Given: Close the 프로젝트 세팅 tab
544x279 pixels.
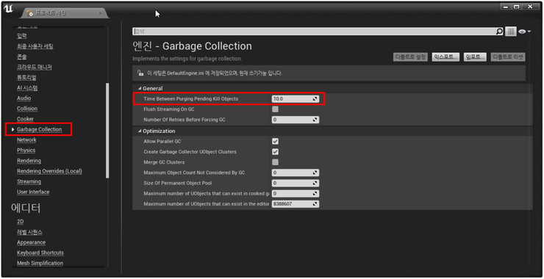Looking at the screenshot, I should [x=100, y=13].
